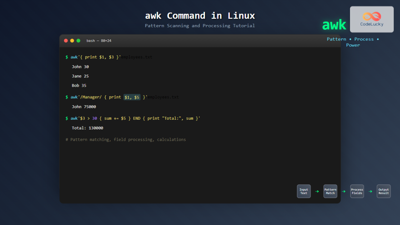400x225 pixels.
Task: Select the Pattern Match flow box
Action: (x=330, y=191)
